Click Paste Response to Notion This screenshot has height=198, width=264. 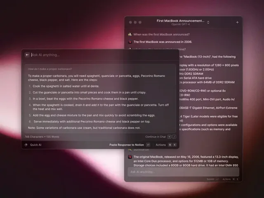coord(127,145)
